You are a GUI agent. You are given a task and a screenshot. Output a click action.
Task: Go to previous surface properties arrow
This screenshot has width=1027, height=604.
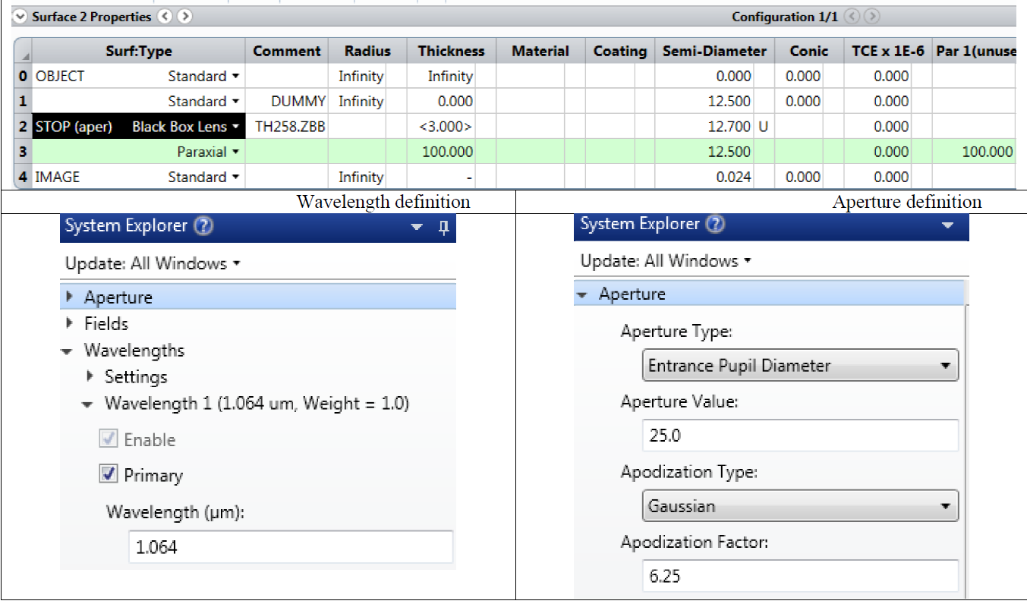point(165,17)
